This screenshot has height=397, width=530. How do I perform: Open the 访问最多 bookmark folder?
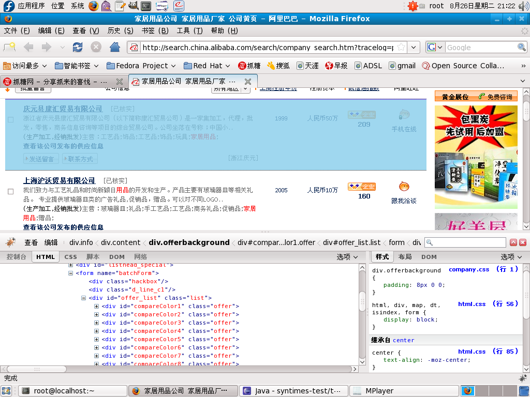[x=25, y=66]
